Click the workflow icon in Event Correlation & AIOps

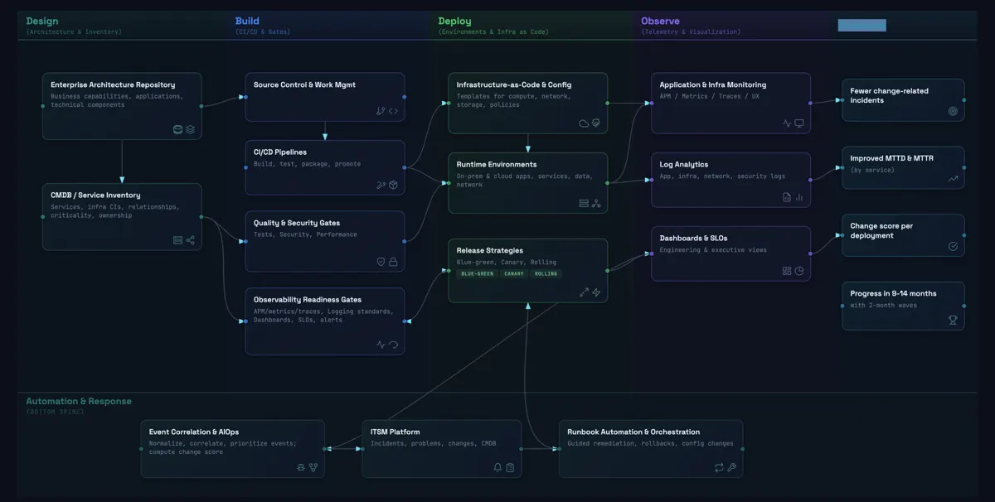(x=313, y=467)
